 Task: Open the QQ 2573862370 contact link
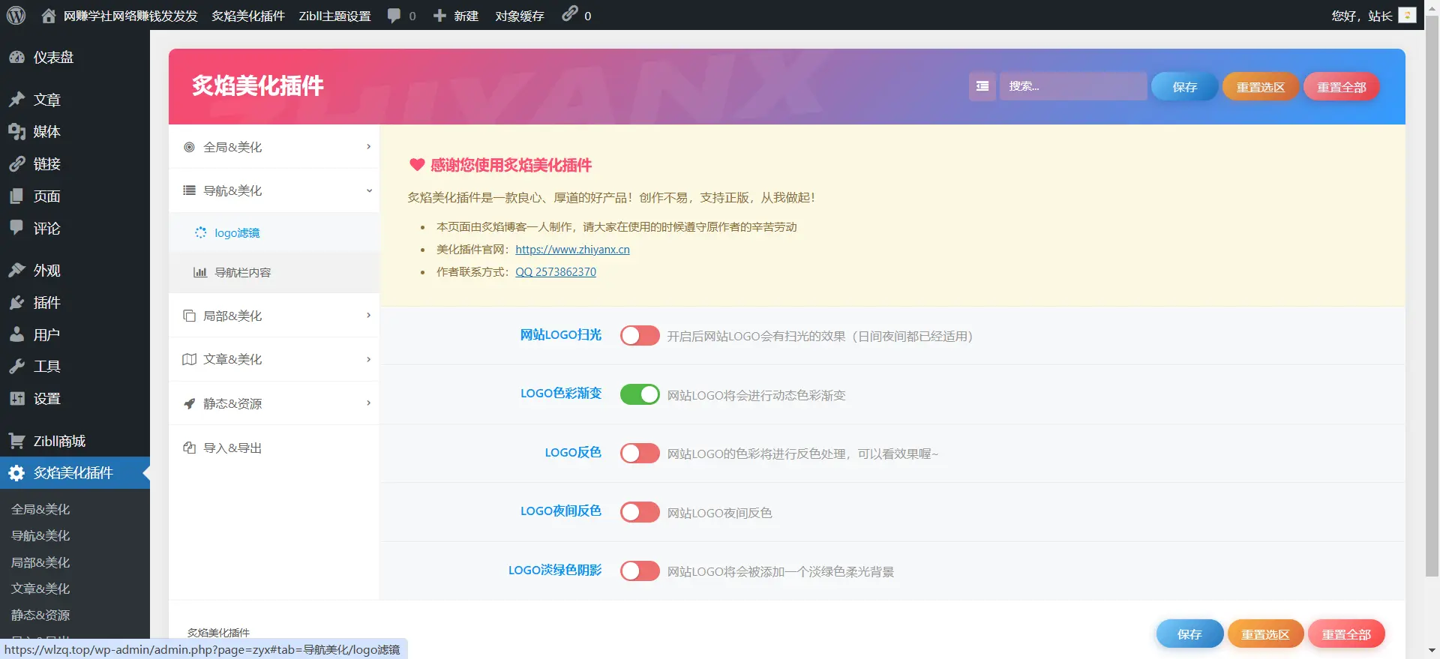pyautogui.click(x=556, y=272)
